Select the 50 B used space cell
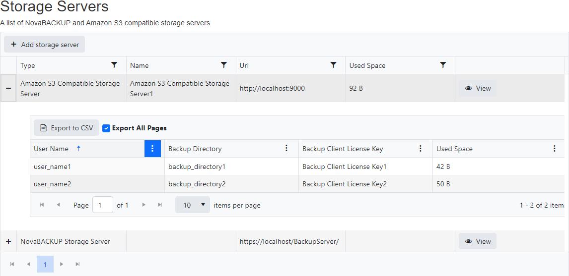This screenshot has width=569, height=276. click(x=498, y=184)
